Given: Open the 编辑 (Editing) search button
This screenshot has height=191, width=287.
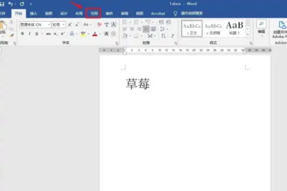Looking at the screenshot, I should pyautogui.click(x=261, y=26).
